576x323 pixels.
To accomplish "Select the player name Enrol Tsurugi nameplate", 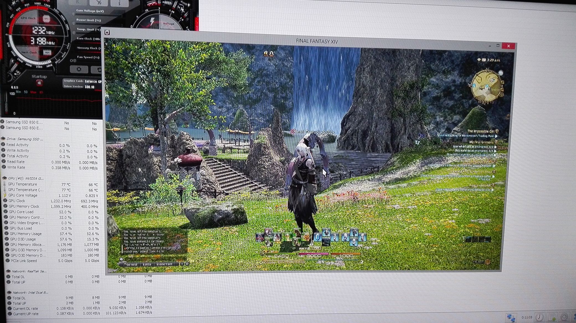I will (x=312, y=132).
